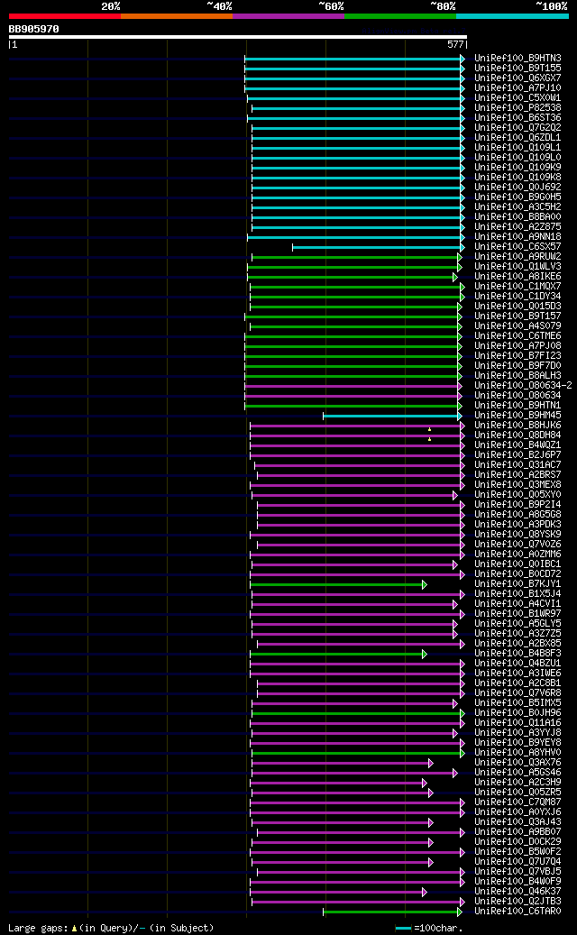This screenshot has height=935, width=577.
Task: Open the UniRef100_Q0J692 hit label
Action: 517,188
